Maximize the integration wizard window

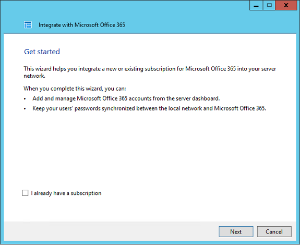269,5
